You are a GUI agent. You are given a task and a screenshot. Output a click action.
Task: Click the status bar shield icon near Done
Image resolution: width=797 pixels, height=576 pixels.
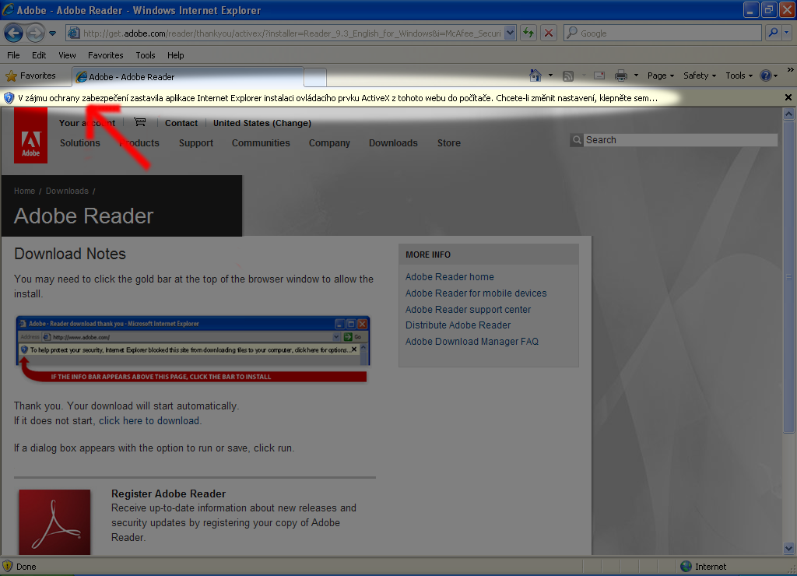(x=7, y=566)
